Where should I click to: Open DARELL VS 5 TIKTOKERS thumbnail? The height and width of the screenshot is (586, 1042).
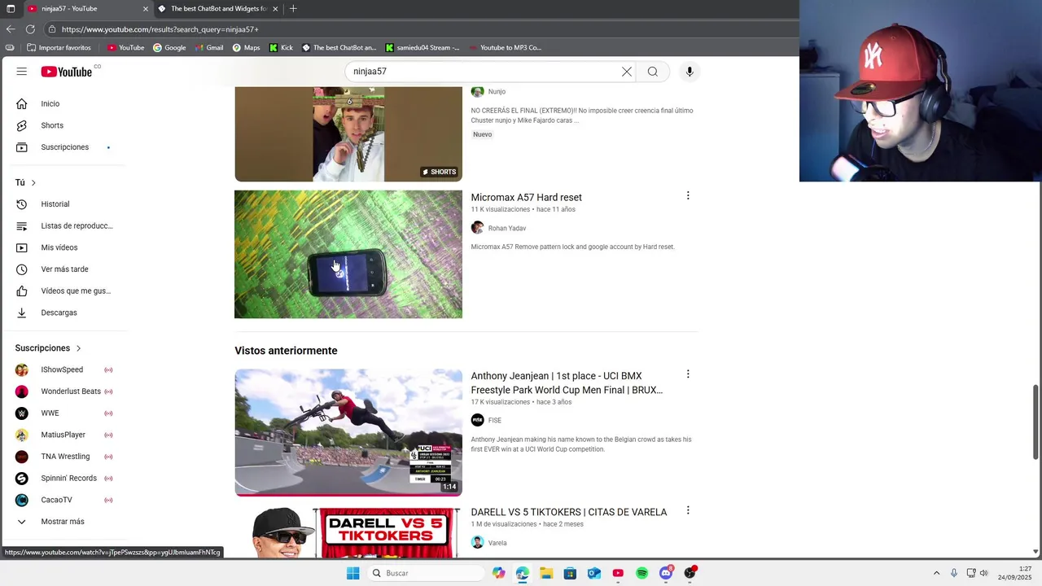(348, 533)
